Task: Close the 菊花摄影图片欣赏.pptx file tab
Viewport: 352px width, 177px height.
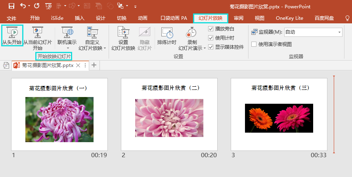Action: (78, 65)
